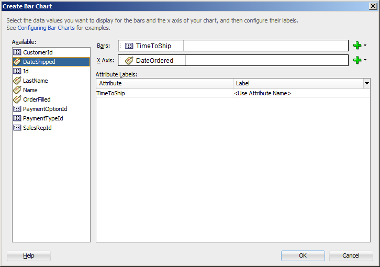Viewport: 380px width, 267px height.
Task: Add a bar with green plus icon
Action: point(357,46)
